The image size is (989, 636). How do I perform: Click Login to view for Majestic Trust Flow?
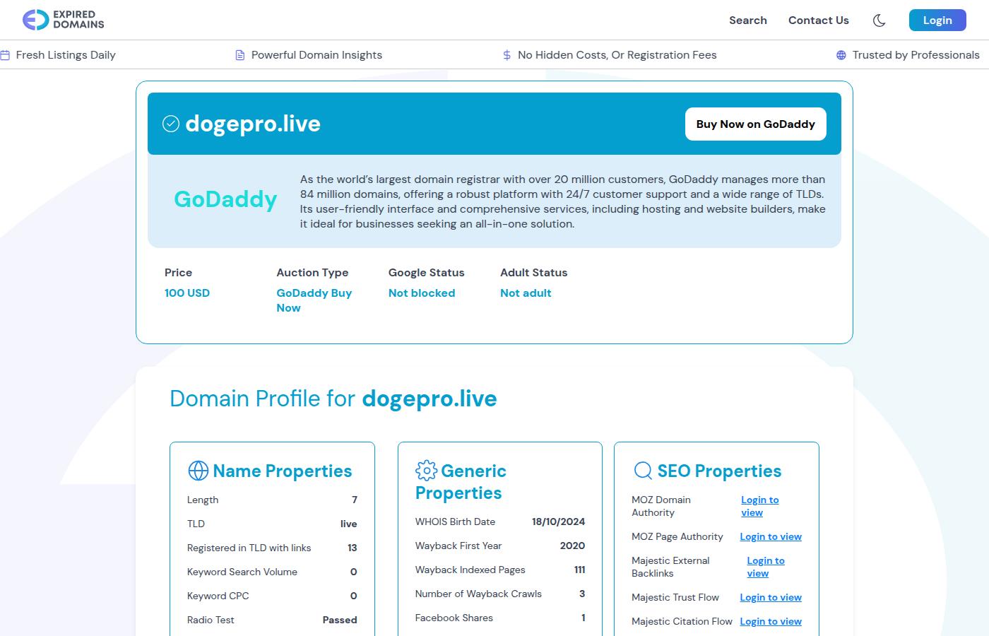(x=771, y=598)
